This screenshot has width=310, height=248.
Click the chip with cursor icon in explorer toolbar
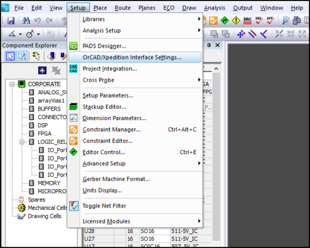(x=36, y=56)
